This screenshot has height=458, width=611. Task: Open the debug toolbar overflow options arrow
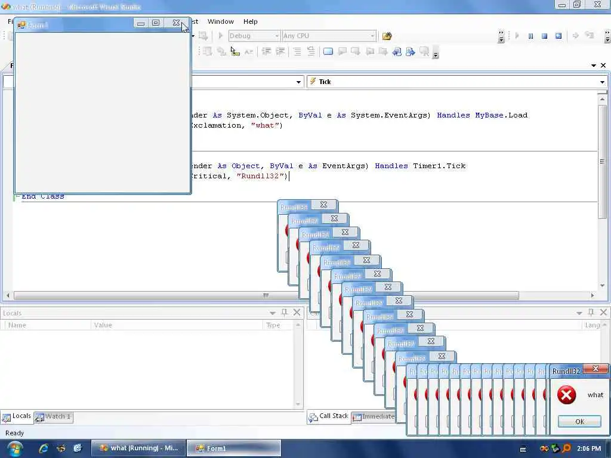(607, 36)
